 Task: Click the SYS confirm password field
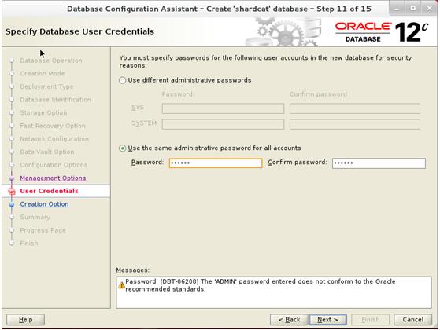355,108
